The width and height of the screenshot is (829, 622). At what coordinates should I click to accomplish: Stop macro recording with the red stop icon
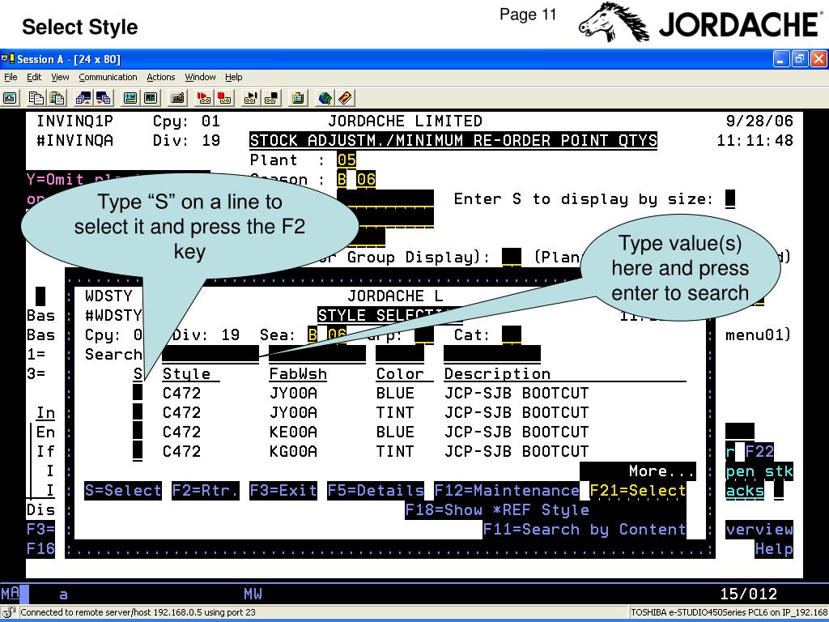[224, 98]
